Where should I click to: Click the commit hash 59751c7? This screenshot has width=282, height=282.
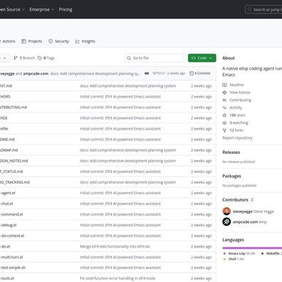159,73
